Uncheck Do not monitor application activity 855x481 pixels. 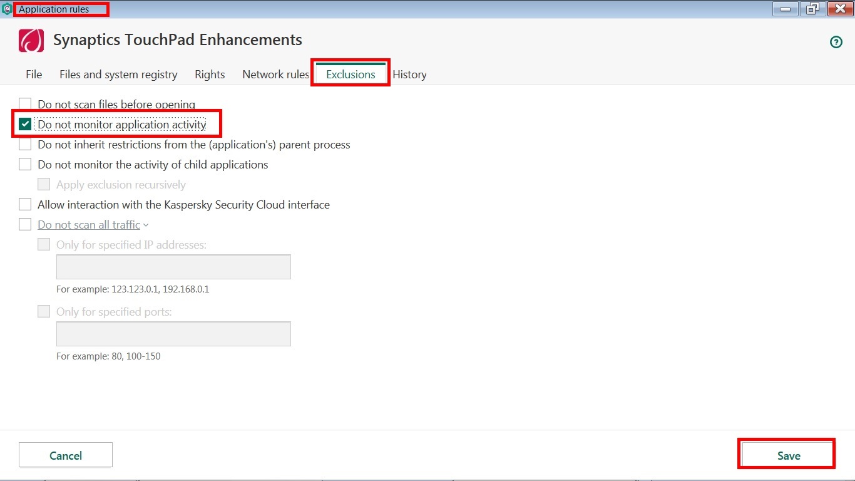click(x=25, y=125)
